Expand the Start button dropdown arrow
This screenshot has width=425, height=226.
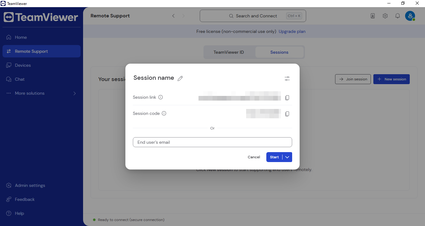287,157
